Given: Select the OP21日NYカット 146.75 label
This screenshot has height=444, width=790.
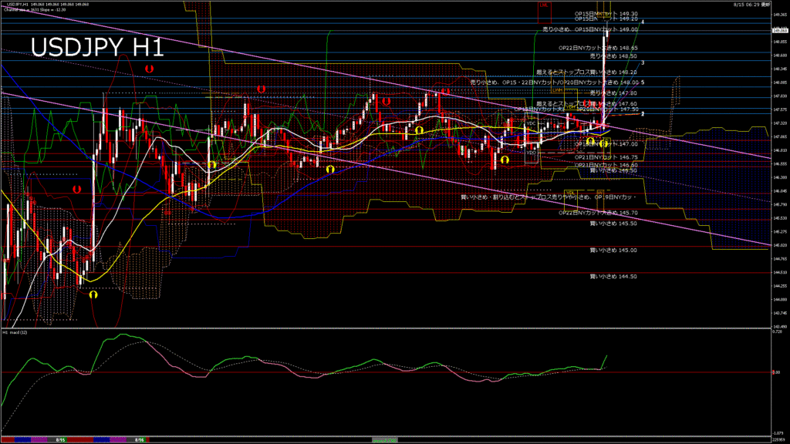Looking at the screenshot, I should coord(606,156).
